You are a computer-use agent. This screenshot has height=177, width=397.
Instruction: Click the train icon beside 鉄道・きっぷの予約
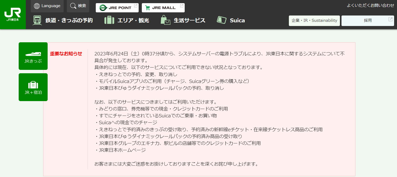click(37, 20)
